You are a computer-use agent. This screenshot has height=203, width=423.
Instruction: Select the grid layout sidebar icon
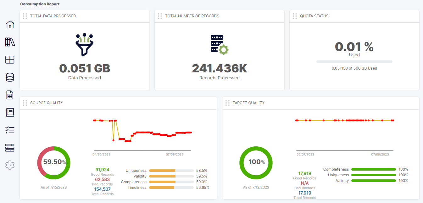pyautogui.click(x=10, y=60)
